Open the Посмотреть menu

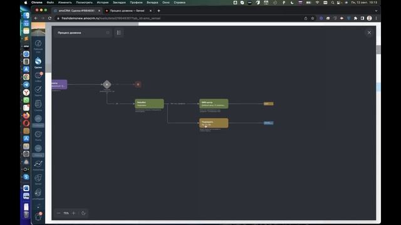(84, 2)
